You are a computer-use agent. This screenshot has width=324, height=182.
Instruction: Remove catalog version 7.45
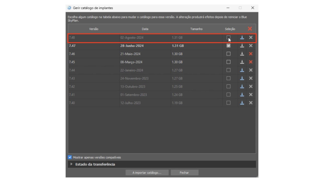point(251,62)
